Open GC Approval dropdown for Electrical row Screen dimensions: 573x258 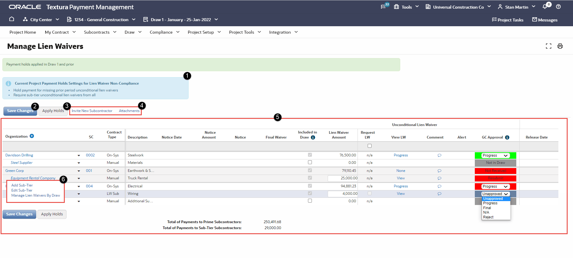pos(495,186)
